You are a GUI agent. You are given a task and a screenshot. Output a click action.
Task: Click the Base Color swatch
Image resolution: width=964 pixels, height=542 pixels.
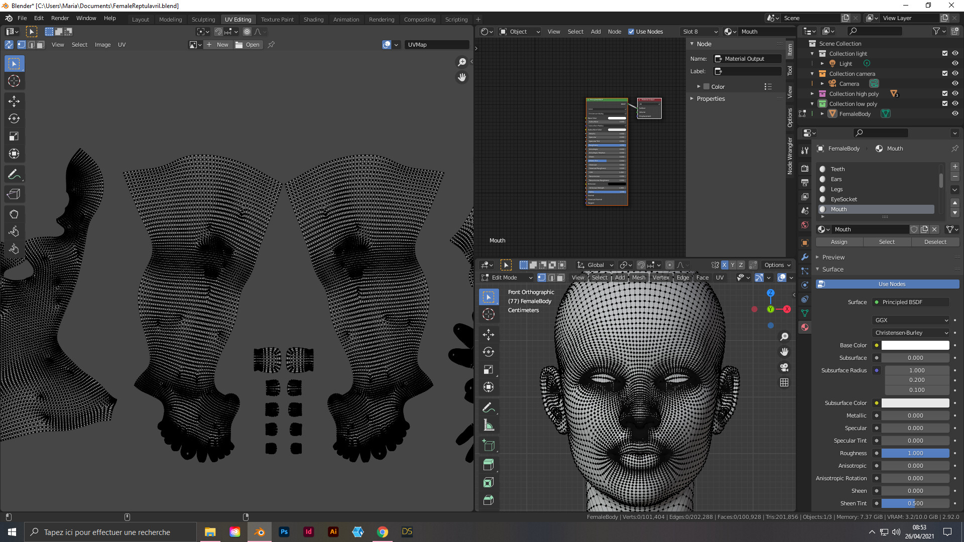tap(915, 345)
